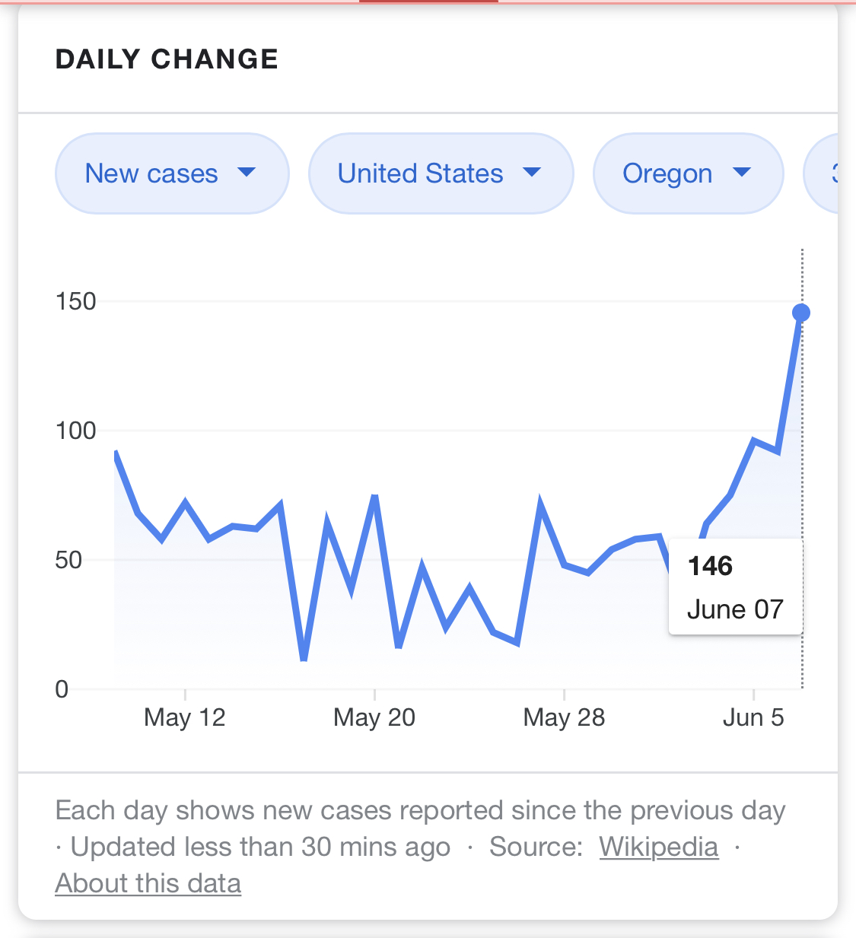Click the 150 y-axis label
Viewport: 856px width, 938px height.
(76, 301)
